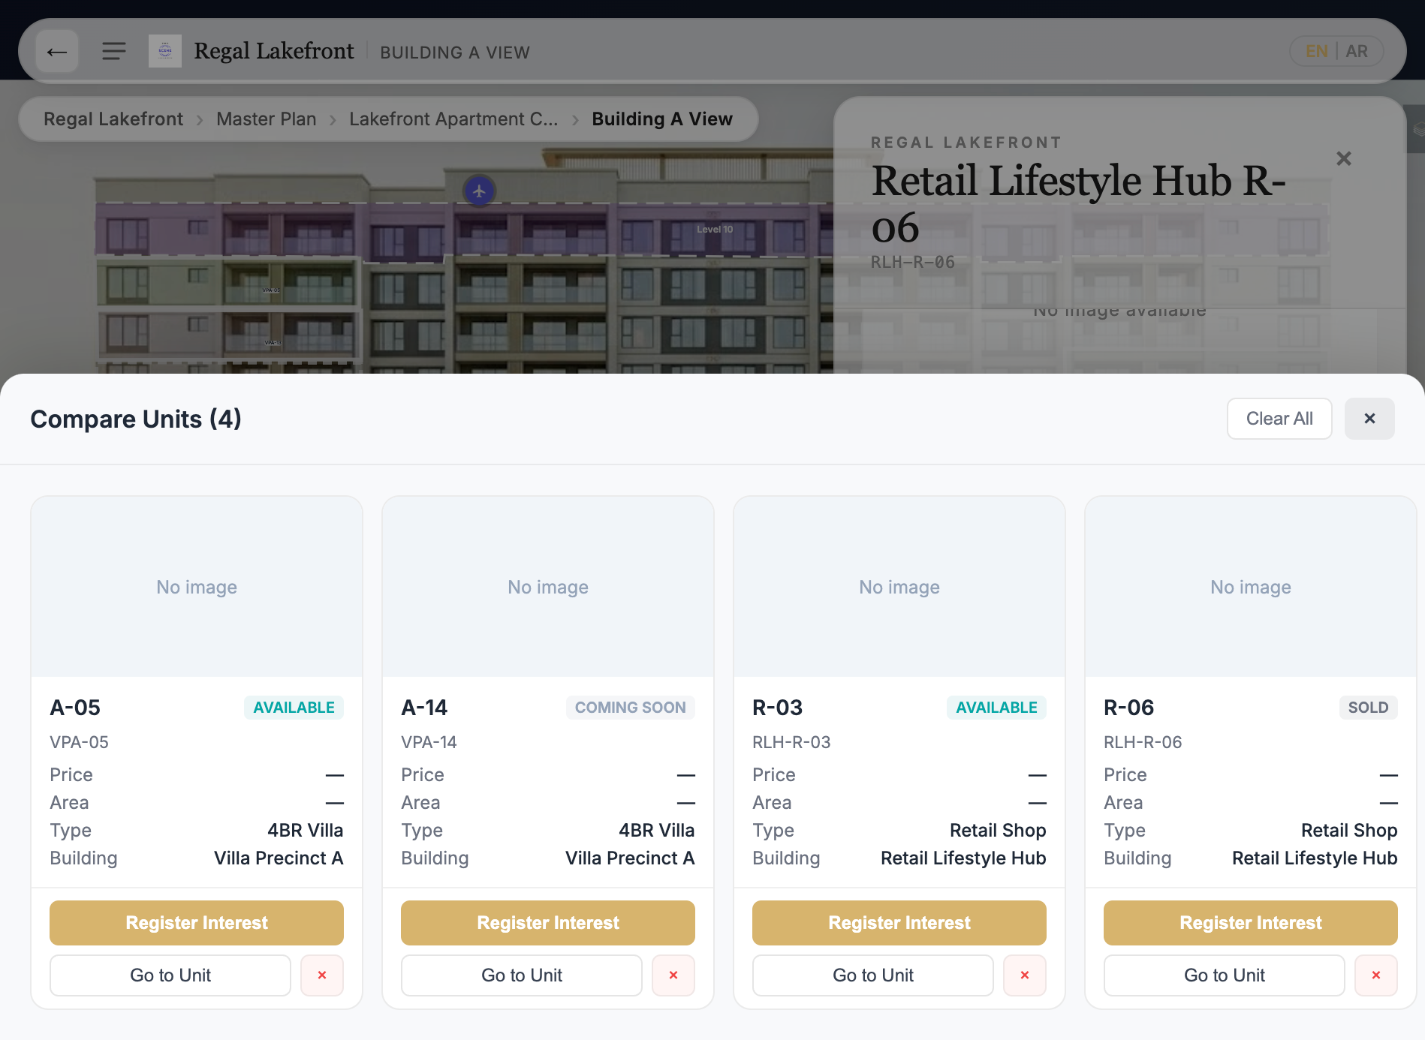The width and height of the screenshot is (1425, 1040).
Task: Remove R-03 from comparison
Action: [x=1025, y=975]
